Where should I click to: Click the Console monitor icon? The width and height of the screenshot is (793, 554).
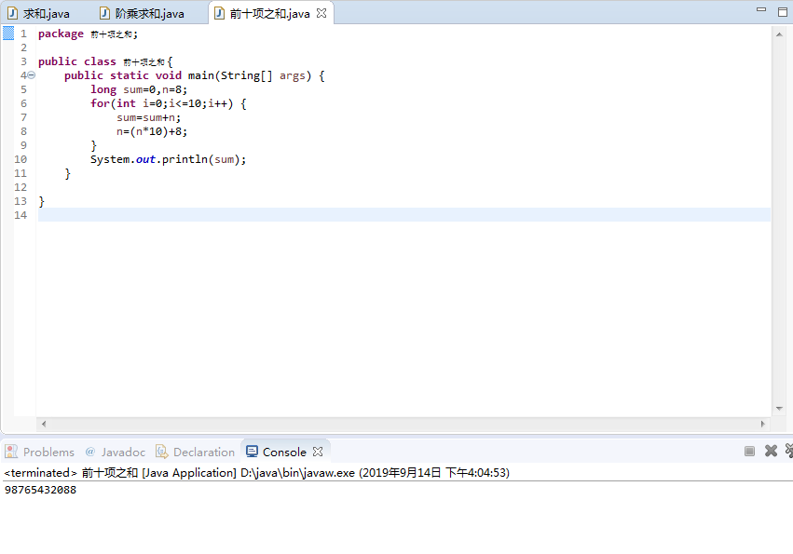coord(252,452)
